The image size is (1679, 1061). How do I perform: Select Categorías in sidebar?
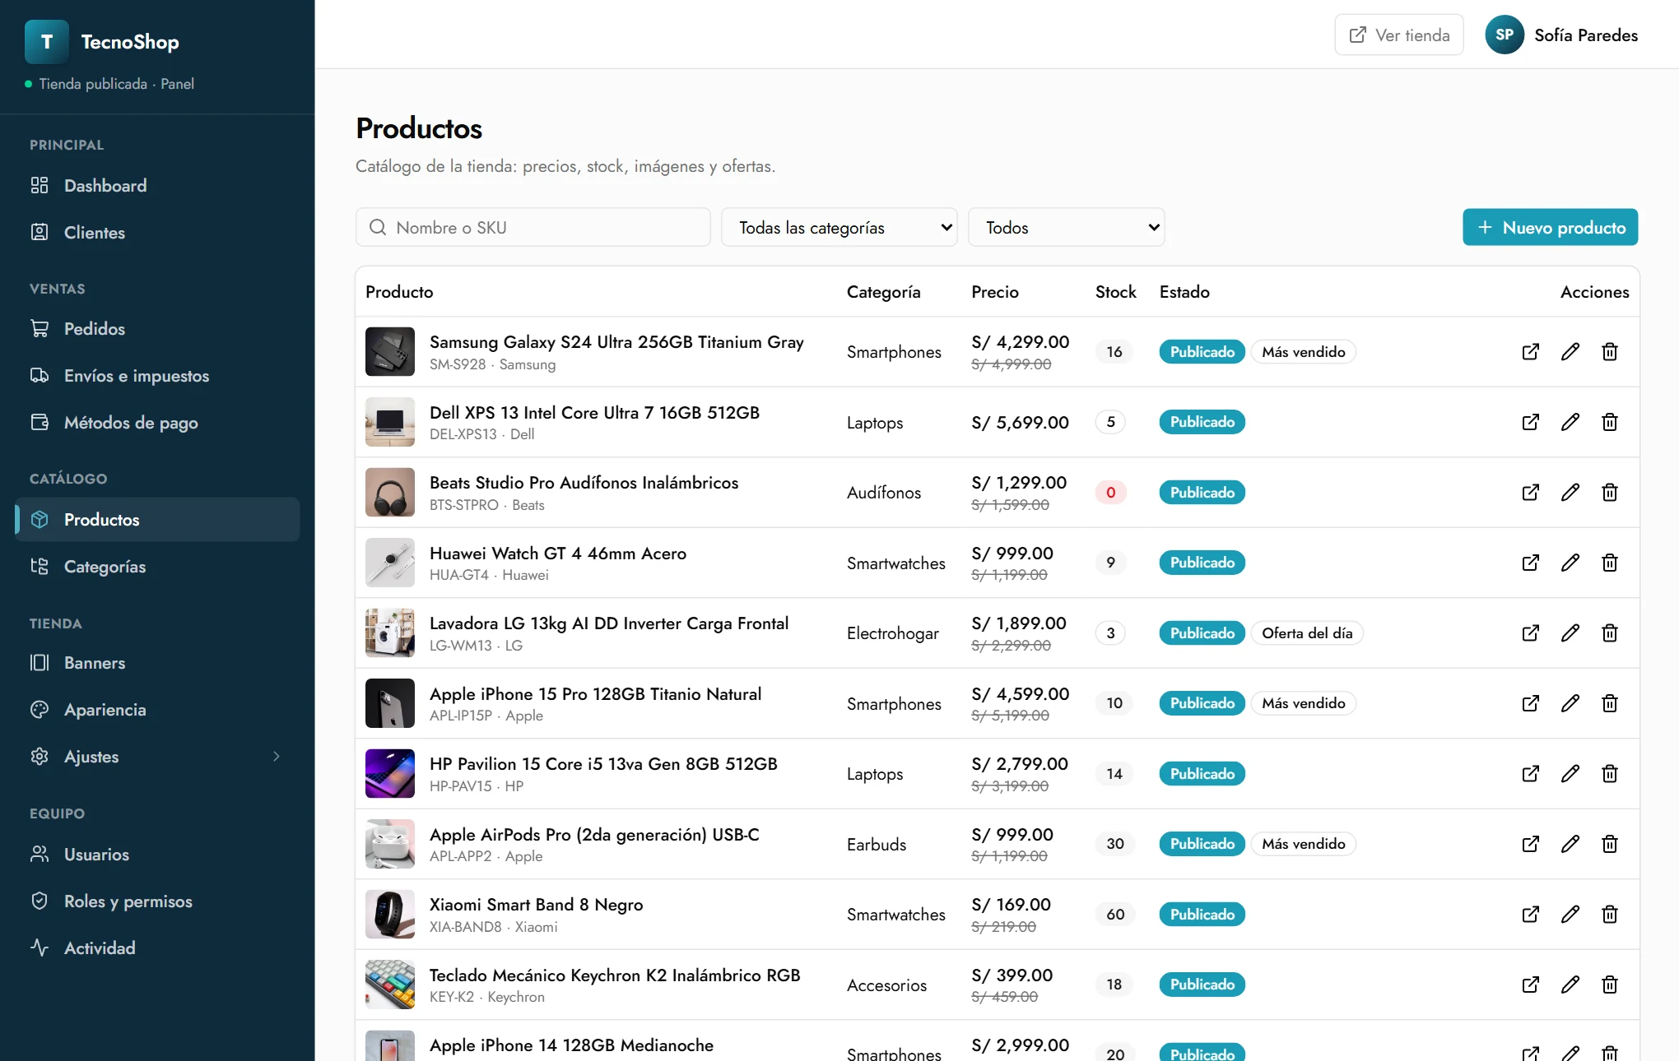(x=157, y=567)
